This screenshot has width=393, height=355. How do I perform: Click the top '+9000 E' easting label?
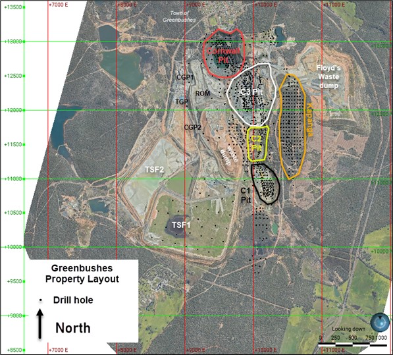click(x=196, y=5)
